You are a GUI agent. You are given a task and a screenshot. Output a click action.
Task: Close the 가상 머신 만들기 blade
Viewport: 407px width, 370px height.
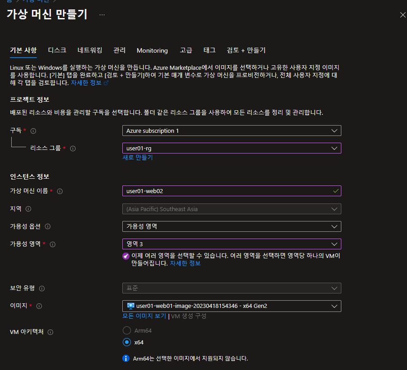pyautogui.click(x=403, y=15)
